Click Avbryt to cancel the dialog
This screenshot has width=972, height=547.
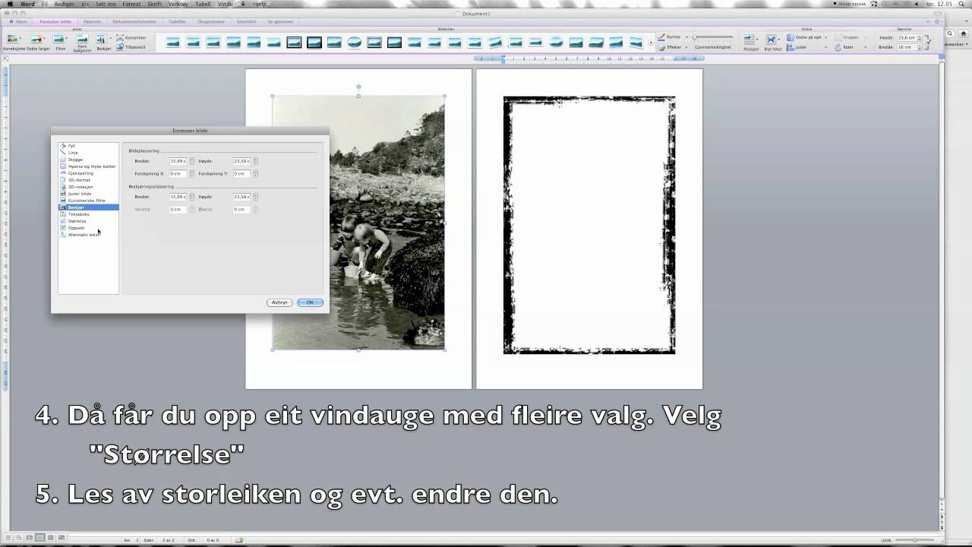point(279,302)
